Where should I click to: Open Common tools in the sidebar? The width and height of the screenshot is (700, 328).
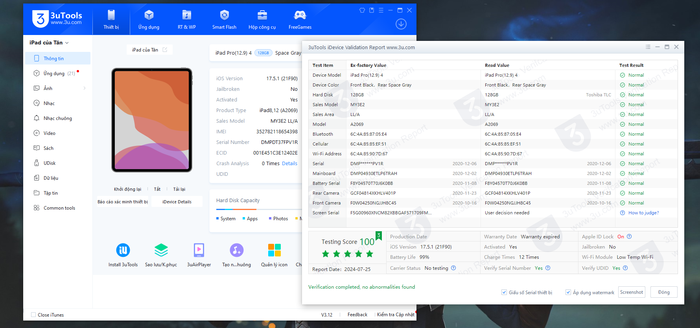58,208
